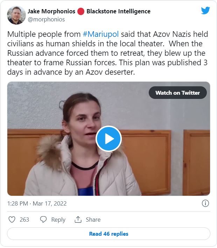Screen dimensions: 217x248
Task: Open the @morphonios handle link
Action: click(x=46, y=19)
